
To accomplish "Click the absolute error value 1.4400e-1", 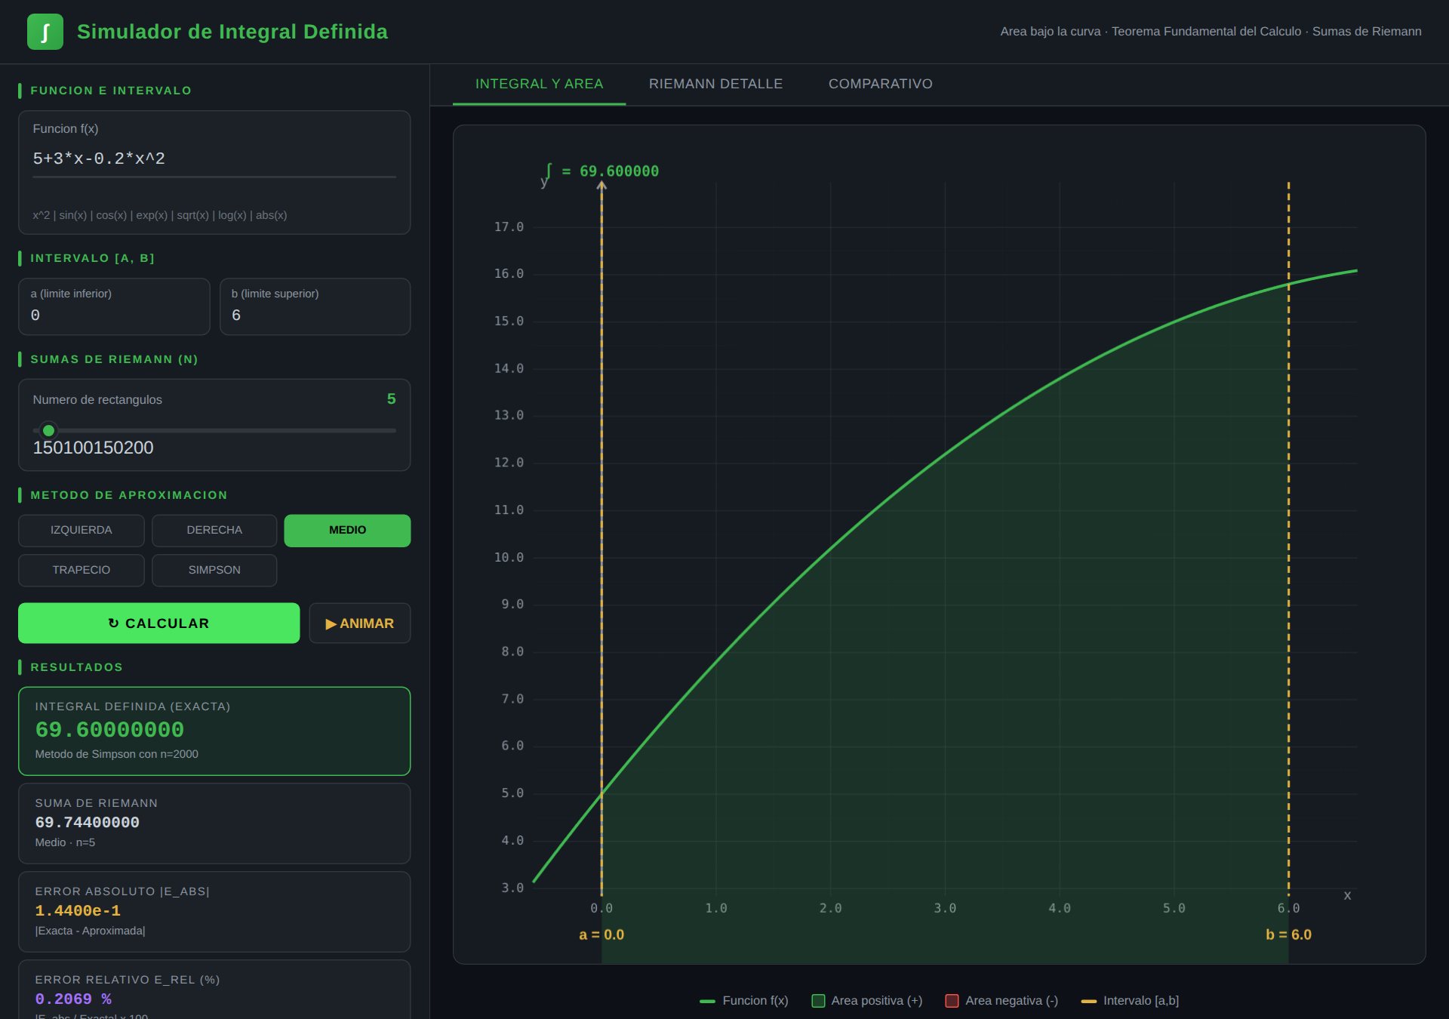I will point(78,911).
